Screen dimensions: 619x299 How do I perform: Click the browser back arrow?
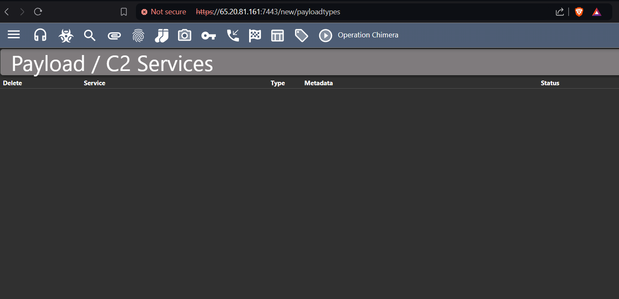7,12
